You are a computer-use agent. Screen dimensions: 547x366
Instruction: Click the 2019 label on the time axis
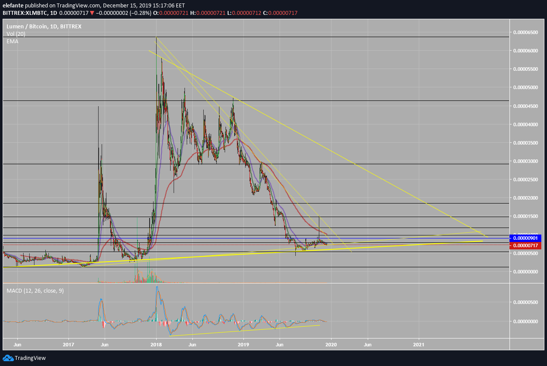pos(243,344)
